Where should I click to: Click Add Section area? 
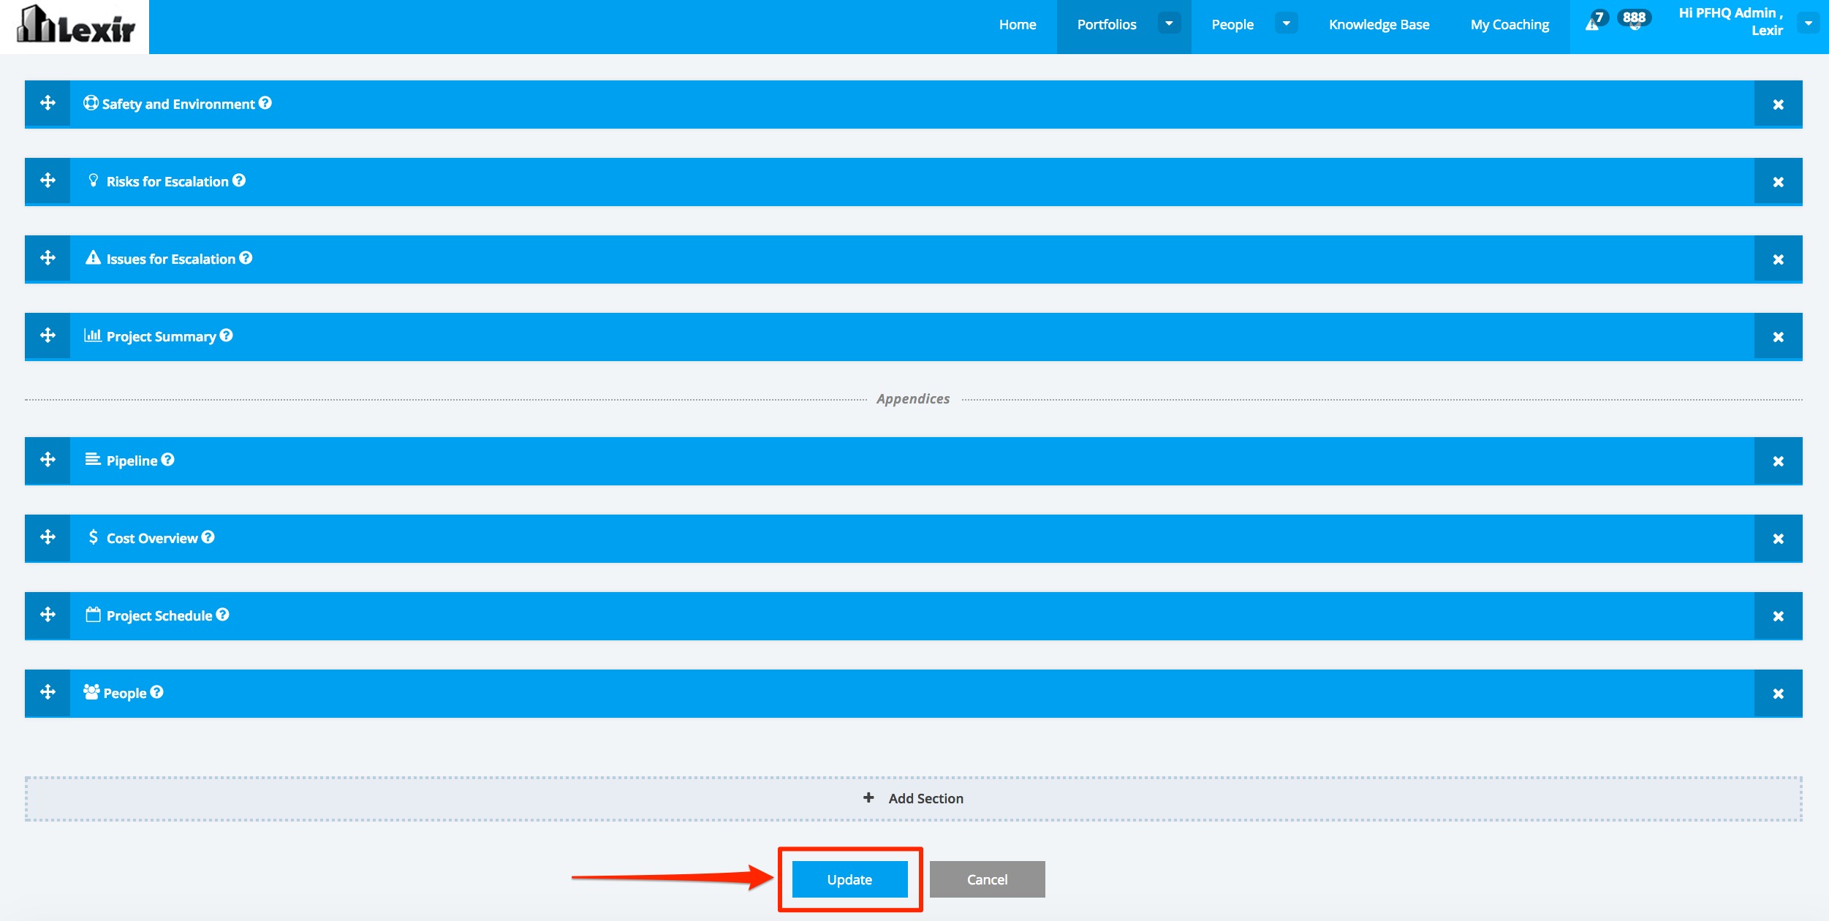click(x=914, y=798)
